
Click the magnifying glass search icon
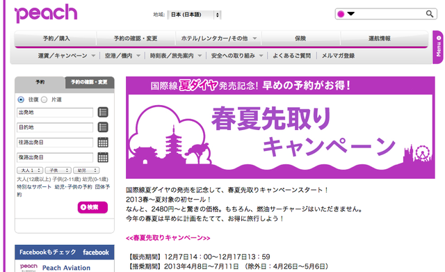430,14
